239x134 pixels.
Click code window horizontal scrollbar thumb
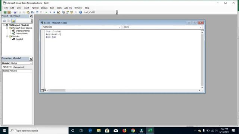(x=58, y=90)
